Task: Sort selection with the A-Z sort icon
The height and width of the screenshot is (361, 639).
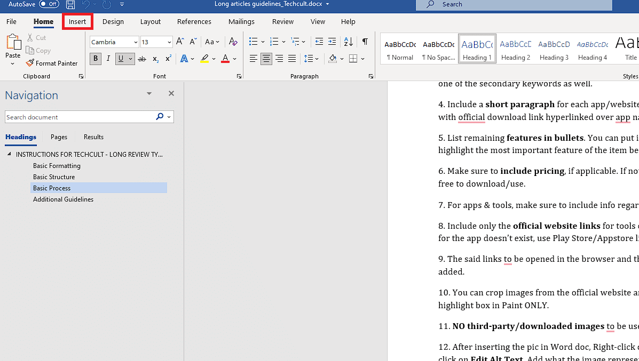Action: pos(349,42)
